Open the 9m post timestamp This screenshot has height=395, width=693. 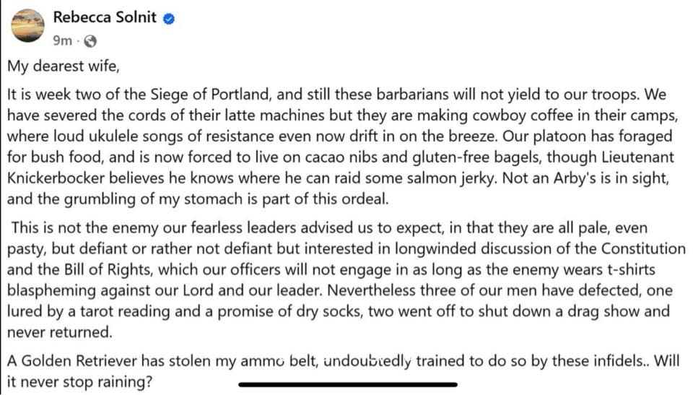tap(62, 40)
